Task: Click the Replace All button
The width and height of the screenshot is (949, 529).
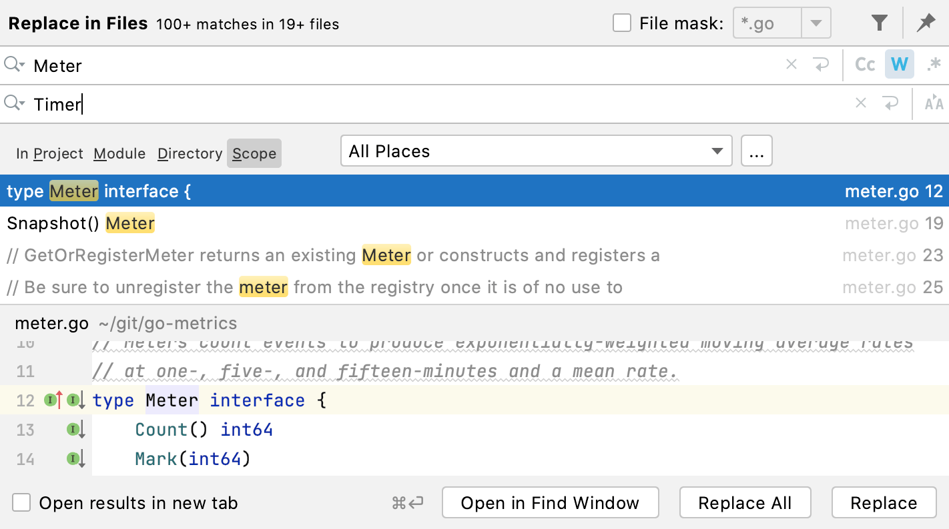Action: pos(745,502)
